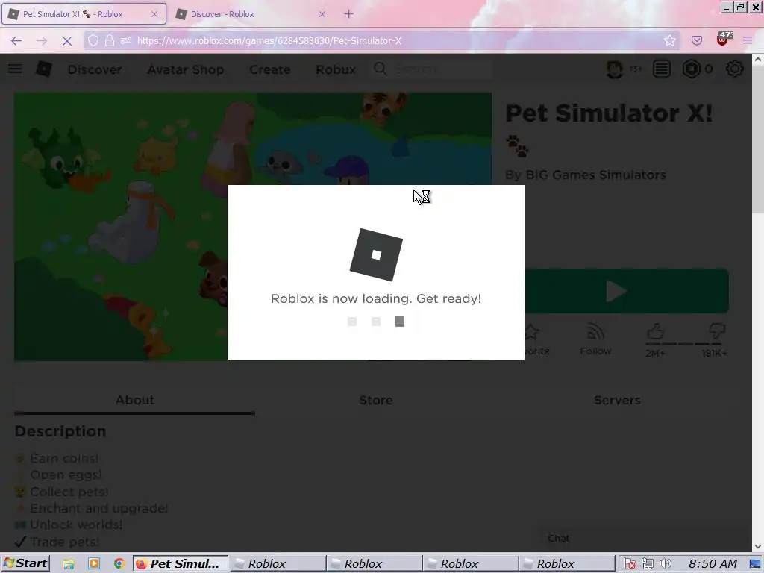Open the Store tab
The image size is (764, 573).
tap(376, 400)
